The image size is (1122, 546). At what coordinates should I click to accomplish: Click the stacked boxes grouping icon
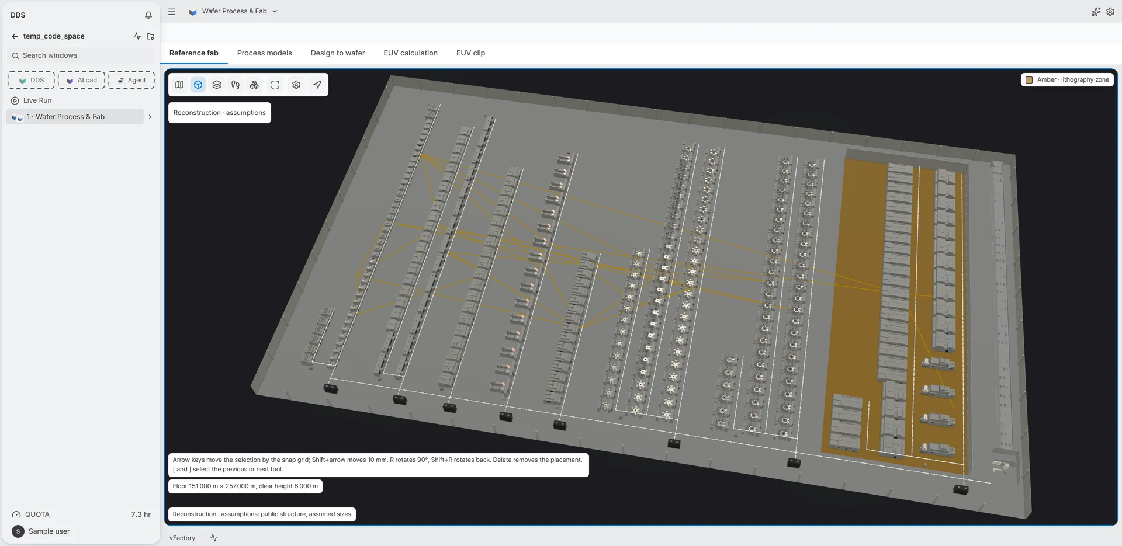click(254, 85)
